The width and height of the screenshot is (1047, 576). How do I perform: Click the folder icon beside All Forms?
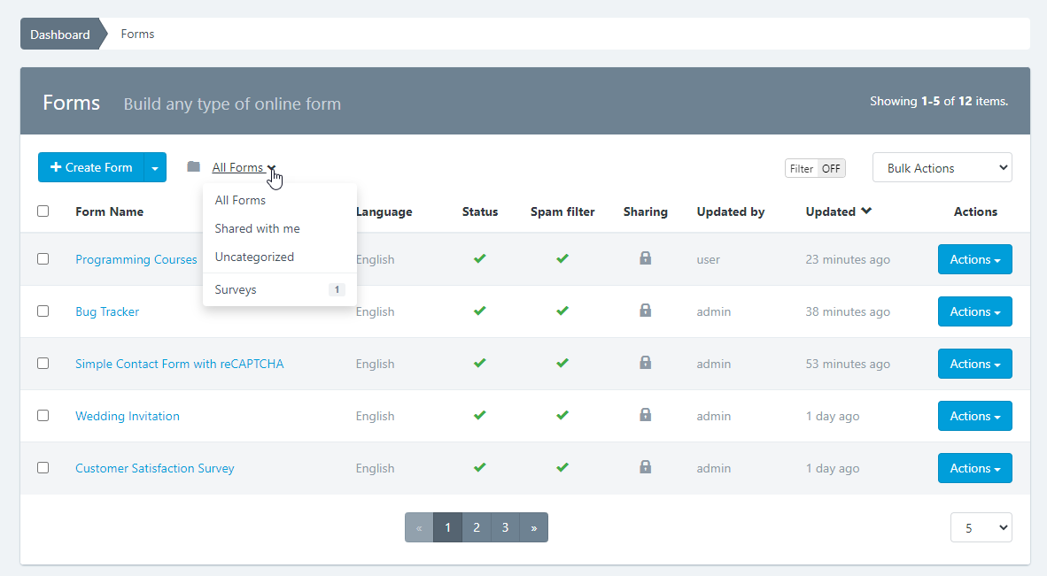pyautogui.click(x=193, y=167)
